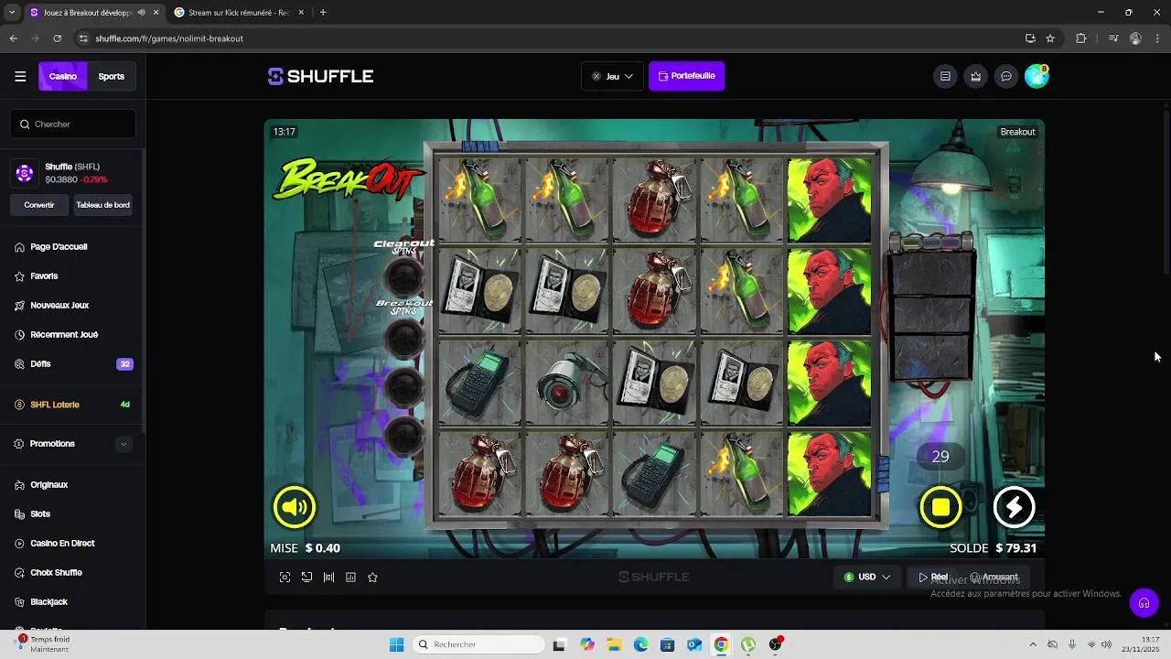Open the Windows Start menu

coord(396,645)
